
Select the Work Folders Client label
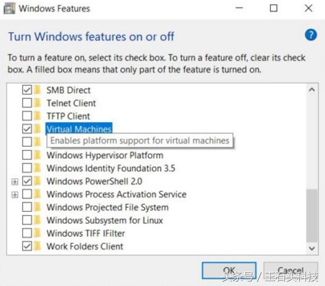coord(85,246)
